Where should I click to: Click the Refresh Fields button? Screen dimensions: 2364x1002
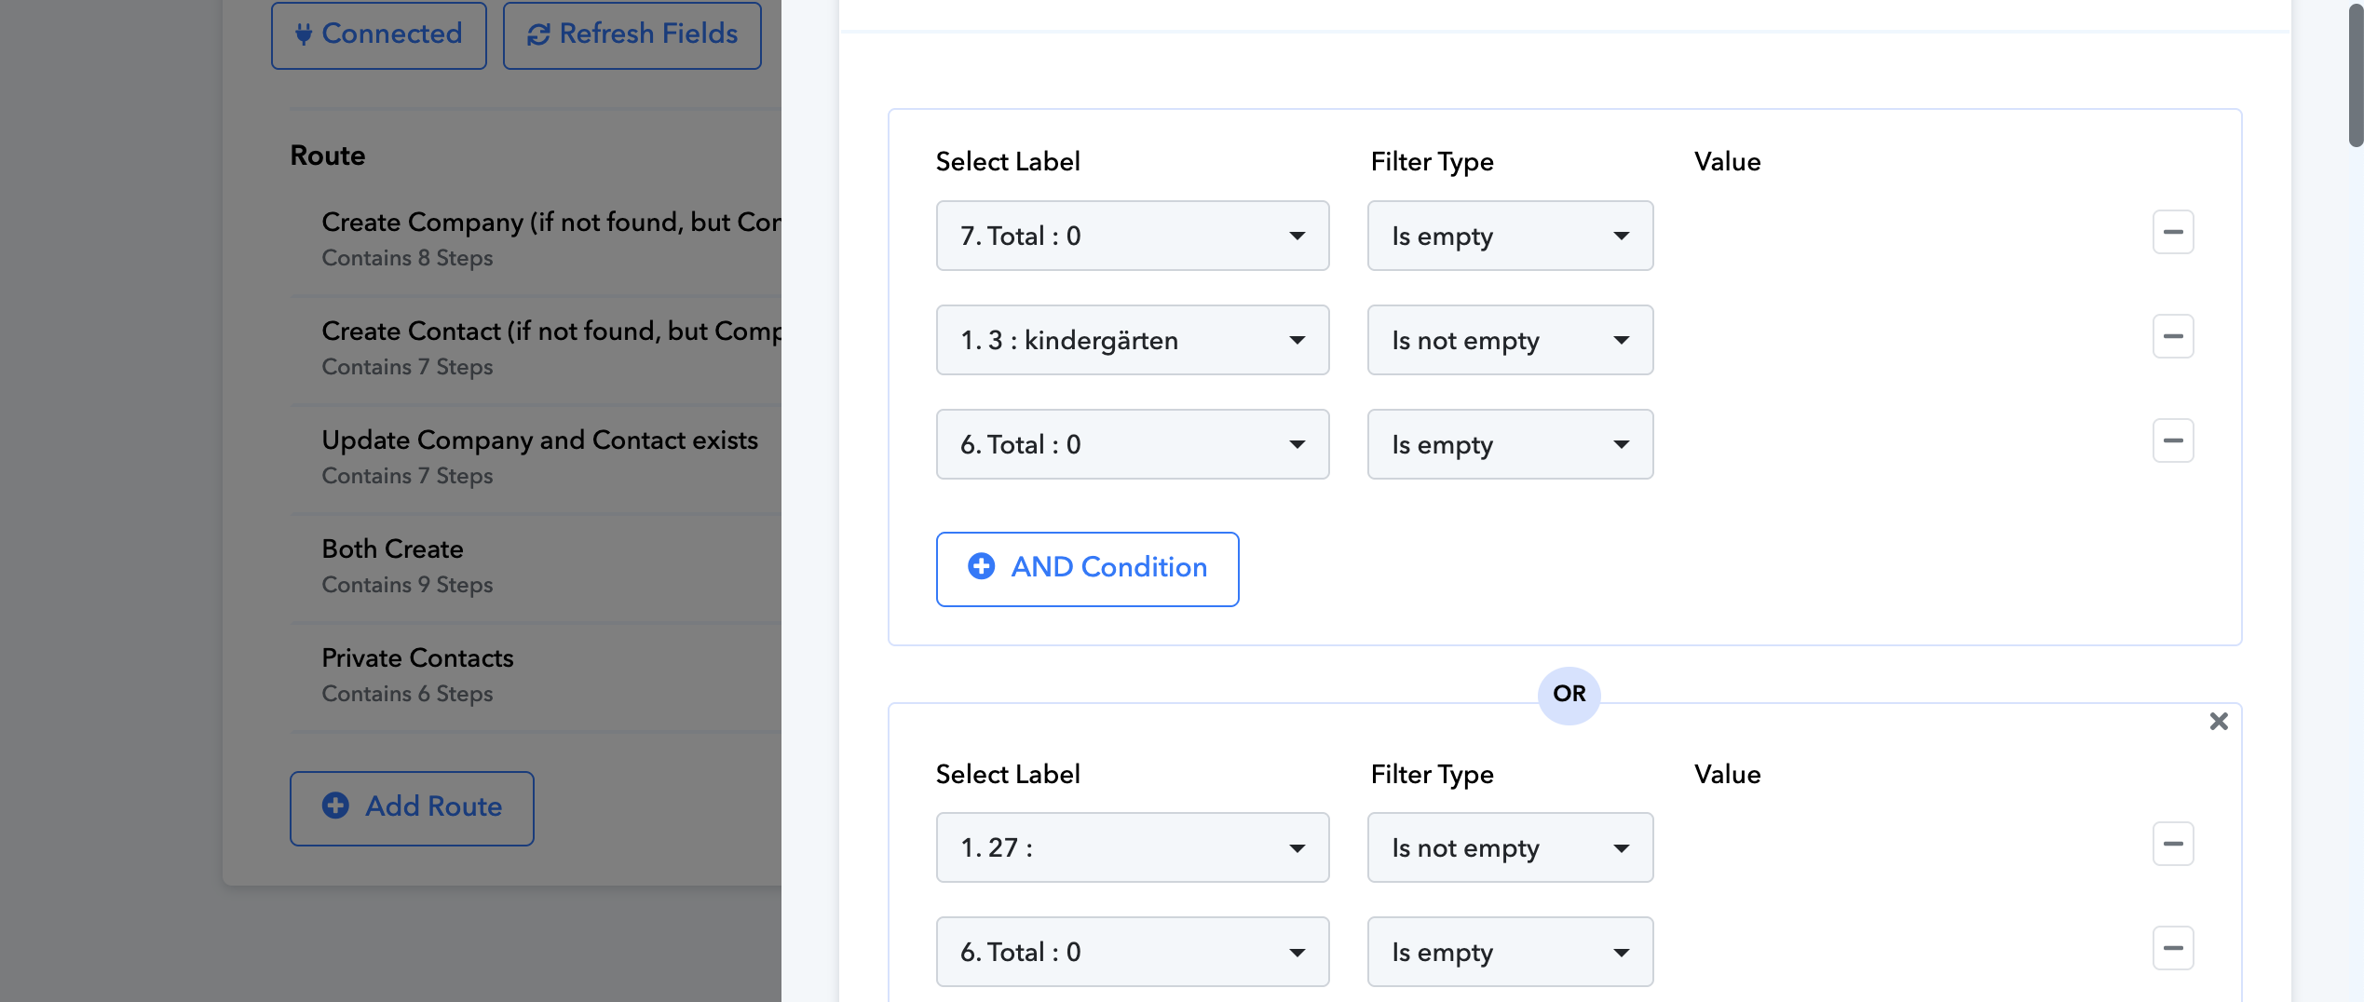[632, 34]
